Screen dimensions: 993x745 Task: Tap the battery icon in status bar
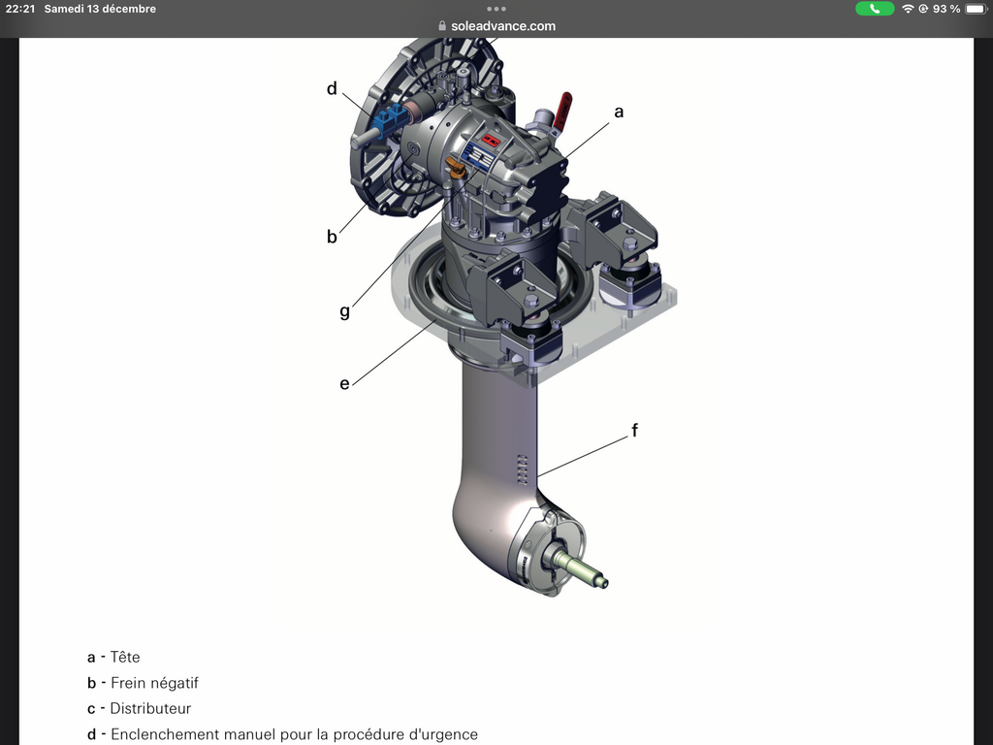[975, 9]
